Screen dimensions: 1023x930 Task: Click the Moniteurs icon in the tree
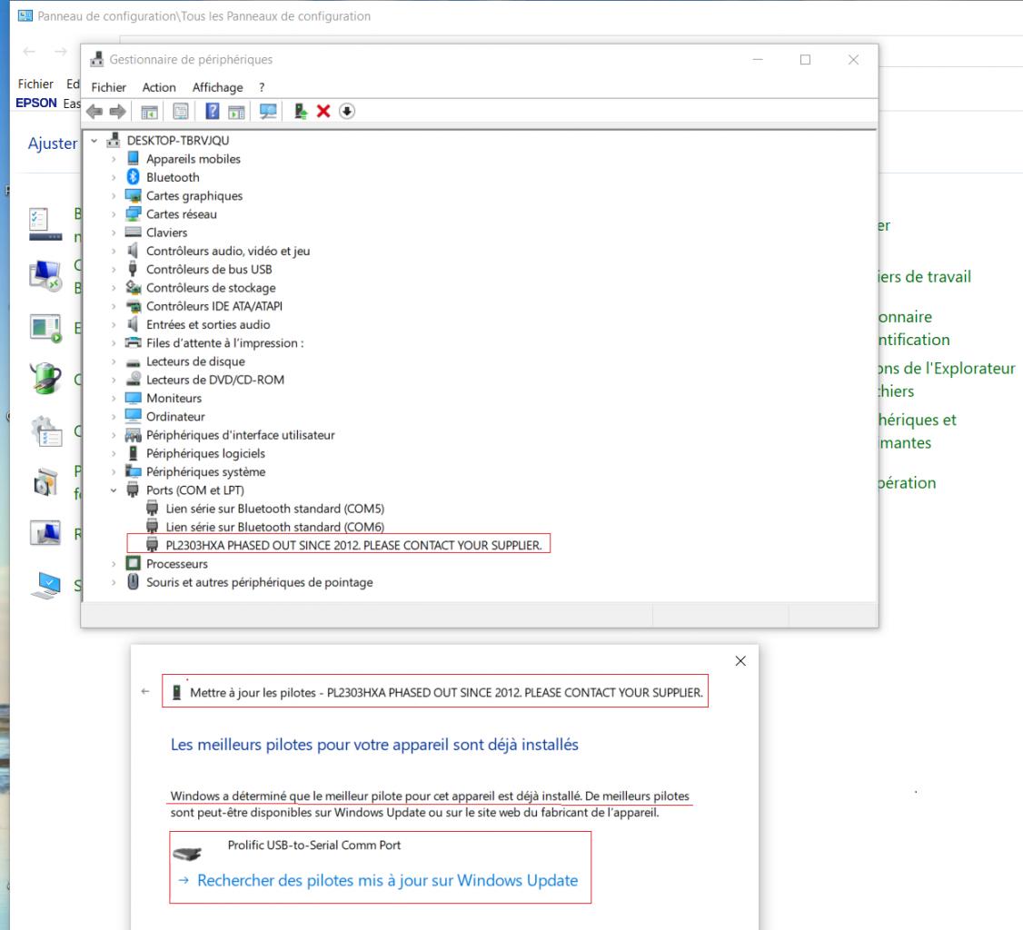click(x=133, y=398)
